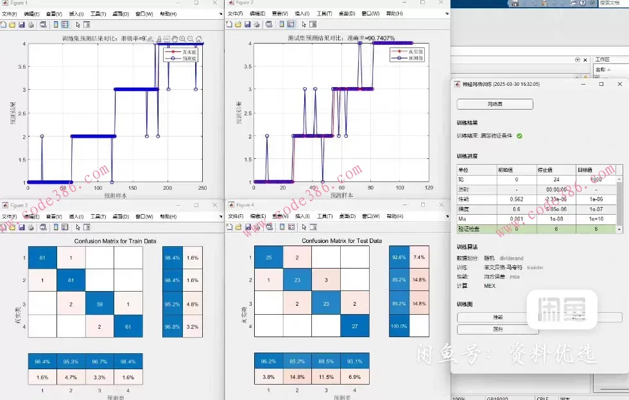
Task: Open Property Inspector in Figure 3 toolbar
Action: click(x=87, y=228)
